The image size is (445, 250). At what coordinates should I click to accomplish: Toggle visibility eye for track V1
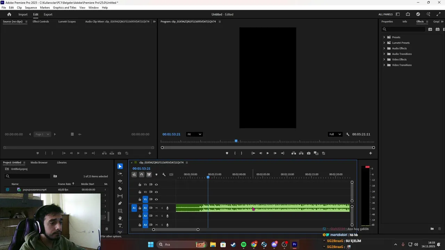156,199
